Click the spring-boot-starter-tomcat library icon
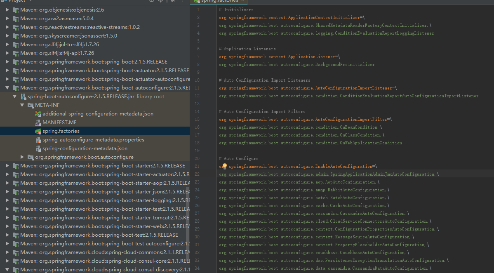 click(16, 217)
